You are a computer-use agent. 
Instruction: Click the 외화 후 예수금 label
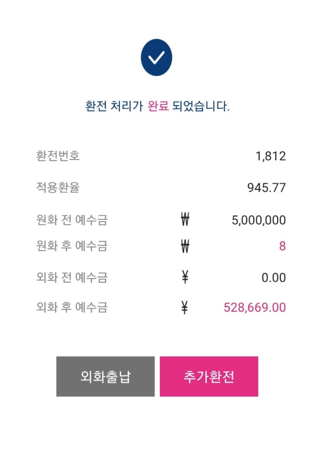pyautogui.click(x=72, y=307)
